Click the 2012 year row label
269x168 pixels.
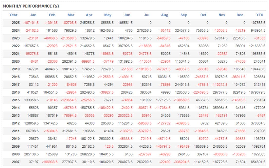point(16,123)
